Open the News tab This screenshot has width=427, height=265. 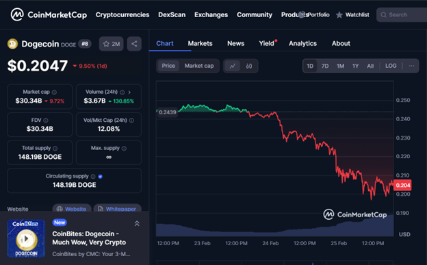pos(236,43)
